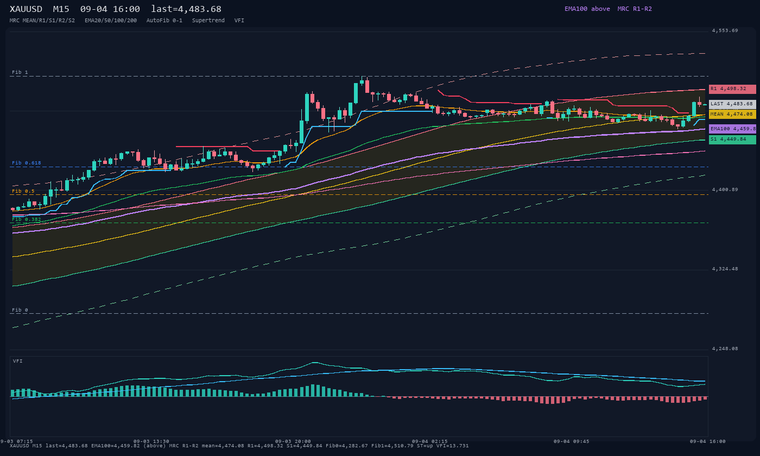
Task: Click the 'EMA100 above' status text
Action: coord(587,9)
